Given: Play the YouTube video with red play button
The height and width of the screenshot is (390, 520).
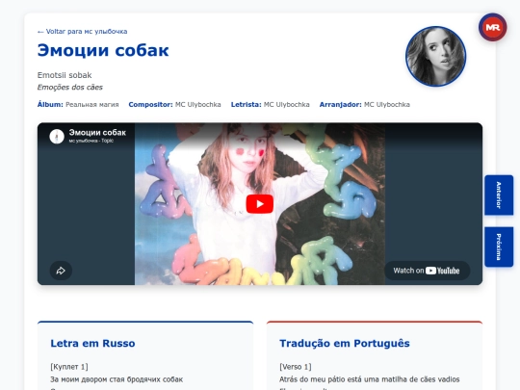Looking at the screenshot, I should (x=260, y=203).
